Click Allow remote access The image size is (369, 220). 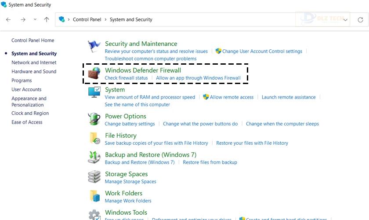pos(232,97)
